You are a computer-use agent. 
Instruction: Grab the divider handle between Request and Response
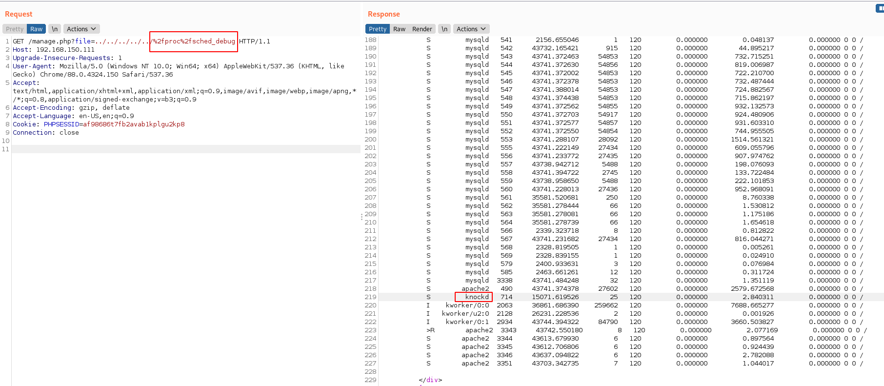pos(362,217)
